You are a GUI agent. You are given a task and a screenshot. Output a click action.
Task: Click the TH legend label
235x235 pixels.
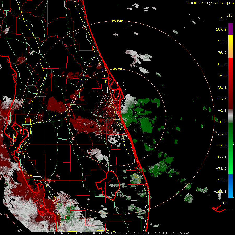point(224,203)
